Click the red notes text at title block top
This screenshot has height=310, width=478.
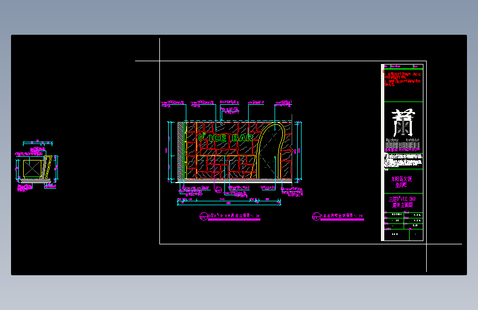click(402, 79)
